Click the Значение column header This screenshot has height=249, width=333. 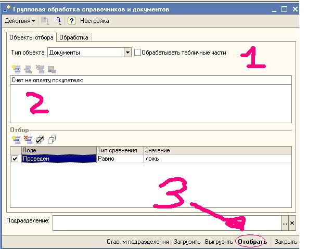(217, 150)
